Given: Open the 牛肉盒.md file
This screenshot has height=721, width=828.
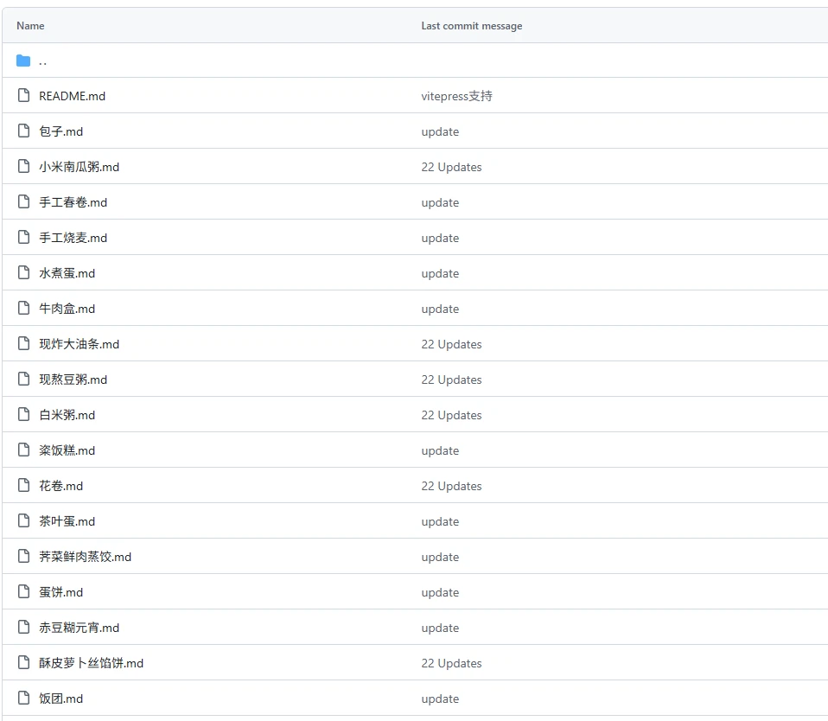Looking at the screenshot, I should [67, 309].
